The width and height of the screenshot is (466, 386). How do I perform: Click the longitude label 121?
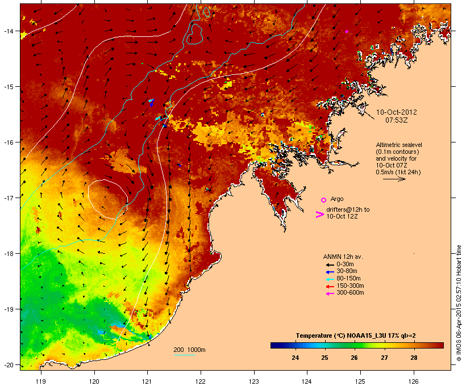point(147,381)
